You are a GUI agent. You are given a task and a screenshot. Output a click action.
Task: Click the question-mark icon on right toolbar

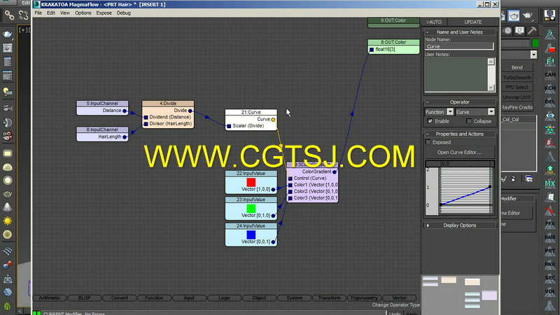(550, 34)
